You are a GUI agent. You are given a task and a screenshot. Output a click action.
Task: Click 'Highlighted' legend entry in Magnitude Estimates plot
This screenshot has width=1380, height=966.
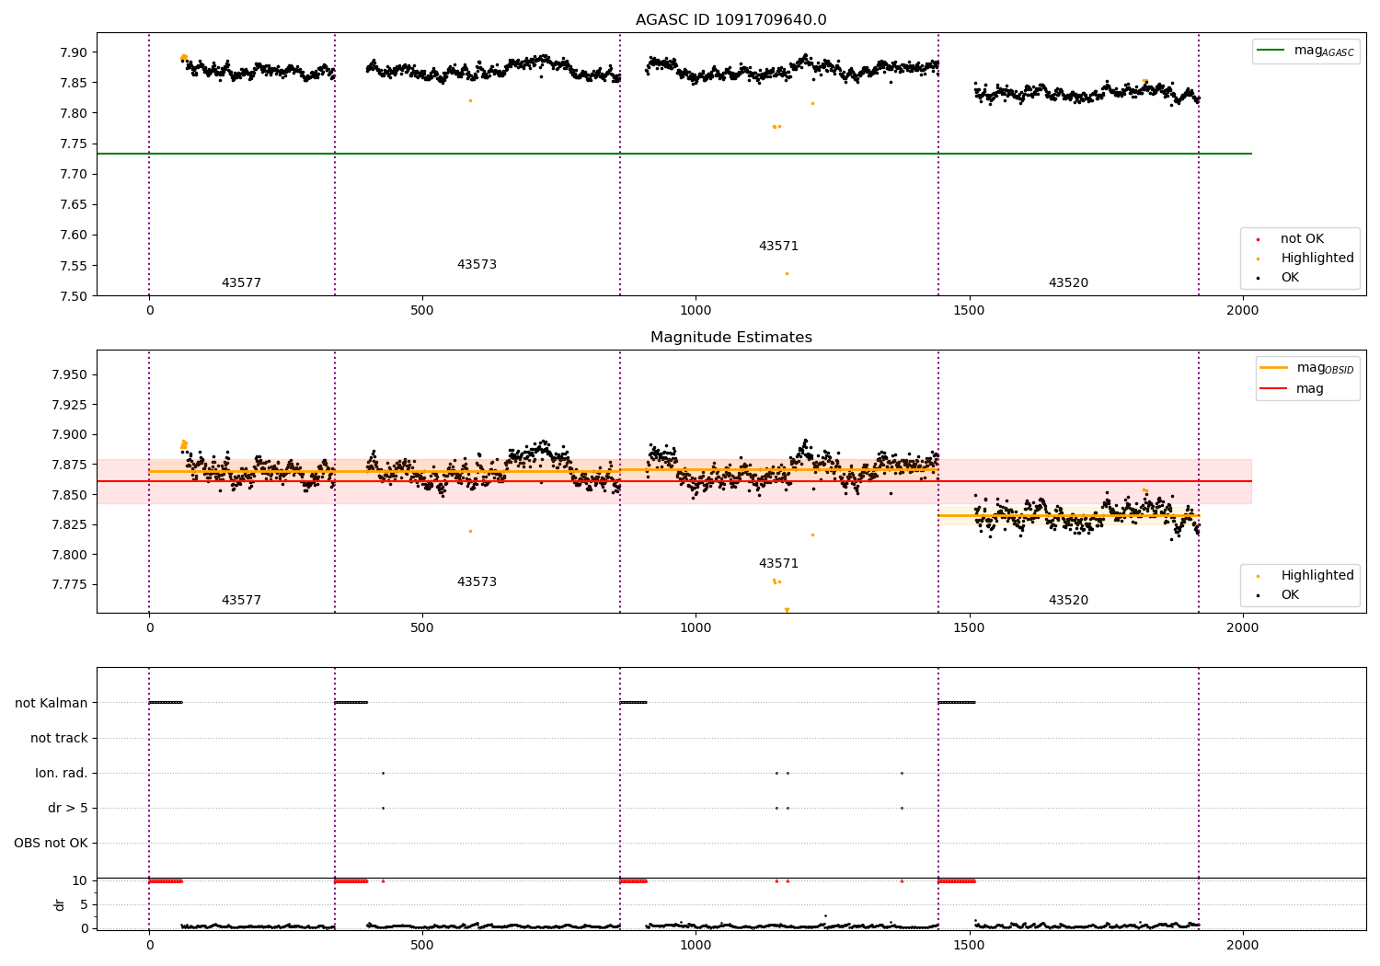tap(1317, 576)
